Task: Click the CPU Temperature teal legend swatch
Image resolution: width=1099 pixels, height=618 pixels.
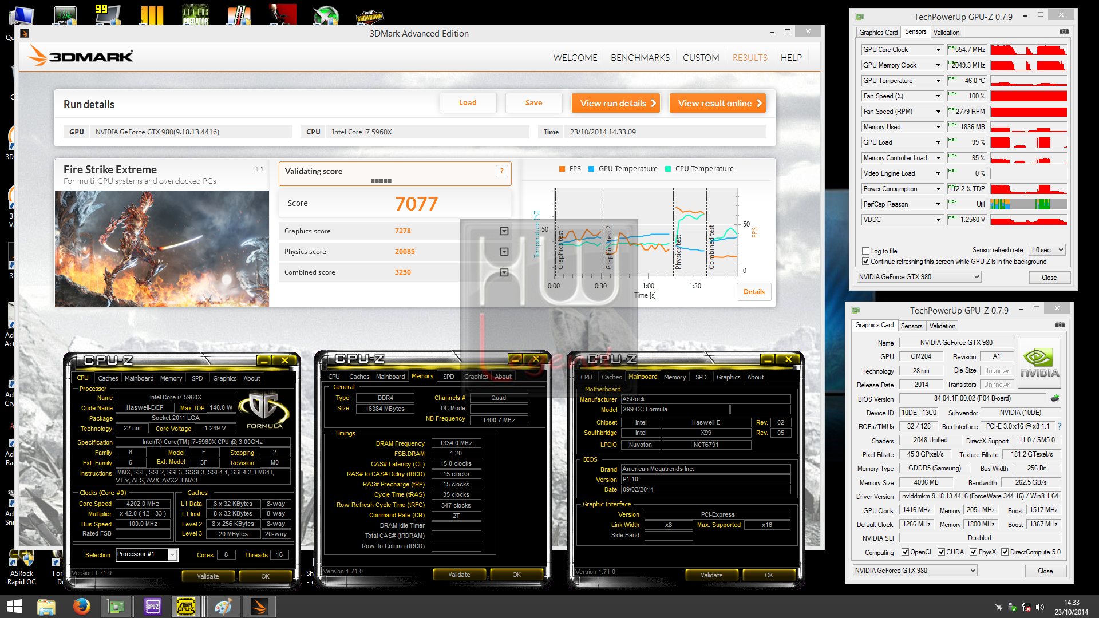Action: (x=668, y=169)
